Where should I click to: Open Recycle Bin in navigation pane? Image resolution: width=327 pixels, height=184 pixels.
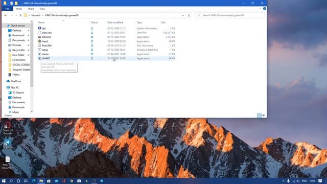(18, 50)
